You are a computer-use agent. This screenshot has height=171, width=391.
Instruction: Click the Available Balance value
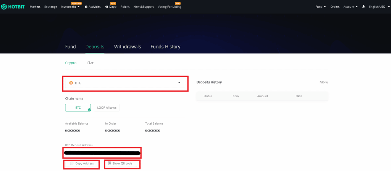coord(73,131)
